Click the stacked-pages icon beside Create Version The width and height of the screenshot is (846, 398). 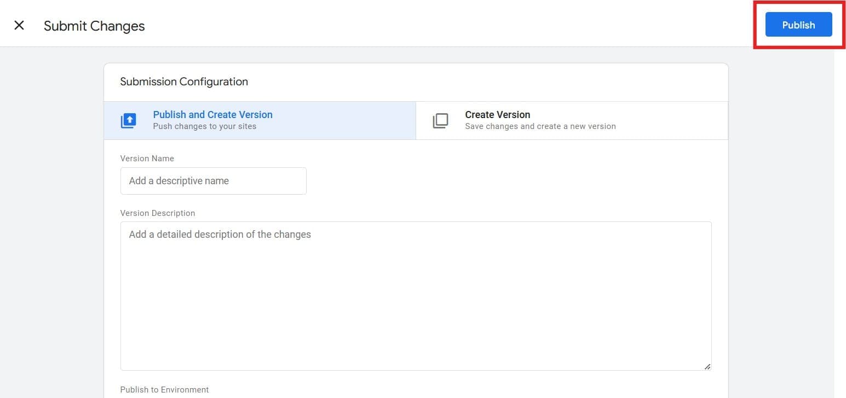click(x=440, y=120)
